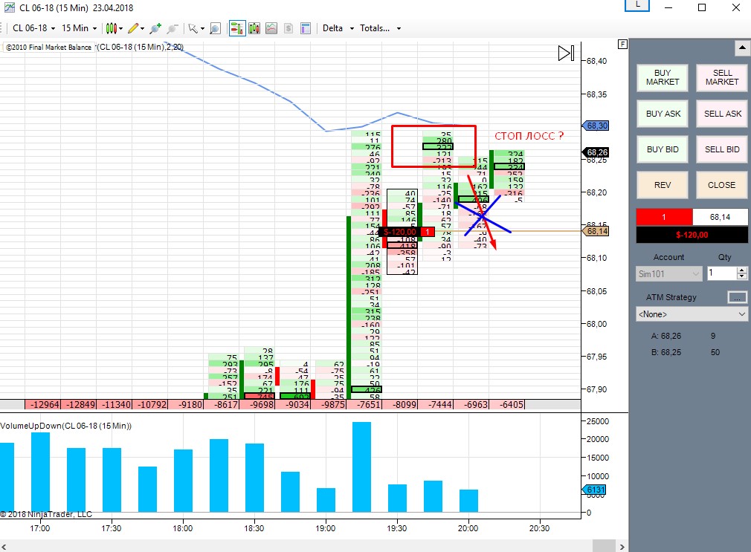Image resolution: width=751 pixels, height=552 pixels.
Task: Click the -7651 cumulative delta cell
Action: pyautogui.click(x=365, y=405)
